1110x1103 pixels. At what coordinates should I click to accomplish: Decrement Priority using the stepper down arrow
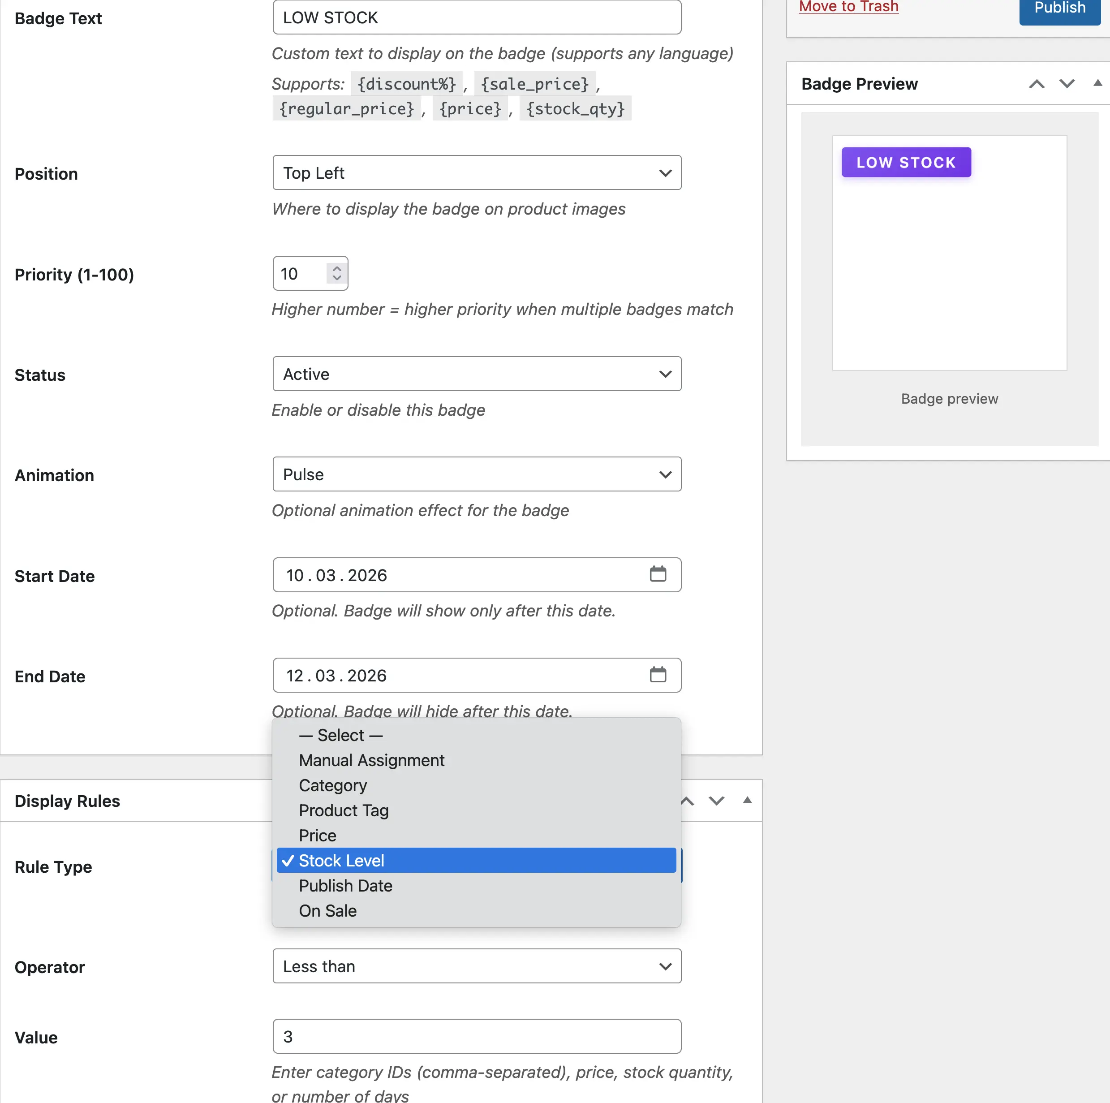pos(337,279)
